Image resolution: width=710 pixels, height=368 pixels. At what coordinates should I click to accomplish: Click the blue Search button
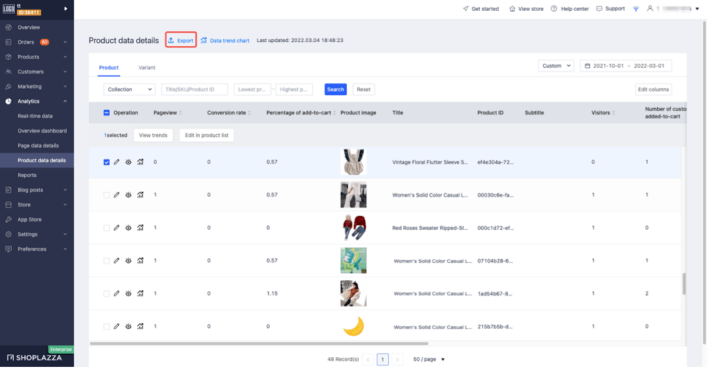pos(335,89)
